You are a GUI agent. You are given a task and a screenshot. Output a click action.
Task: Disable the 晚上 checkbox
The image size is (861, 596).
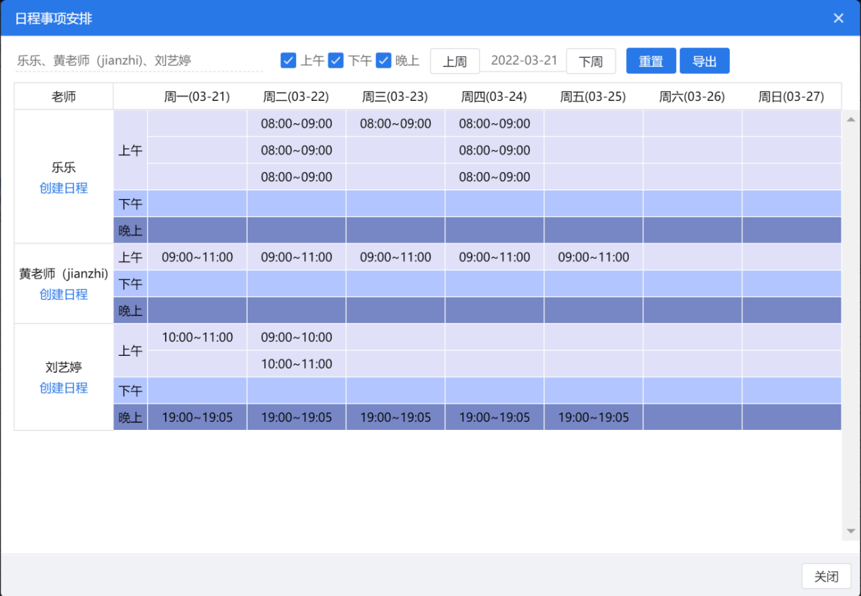click(383, 61)
